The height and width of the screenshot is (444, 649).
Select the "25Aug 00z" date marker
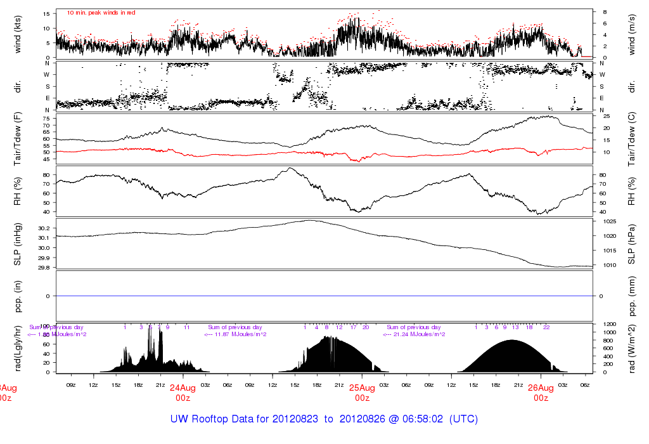point(362,393)
